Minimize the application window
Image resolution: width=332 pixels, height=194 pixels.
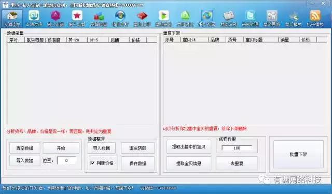(x=312, y=4)
